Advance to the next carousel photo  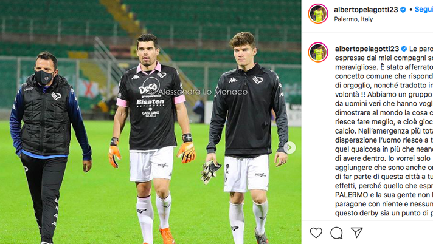(x=289, y=147)
